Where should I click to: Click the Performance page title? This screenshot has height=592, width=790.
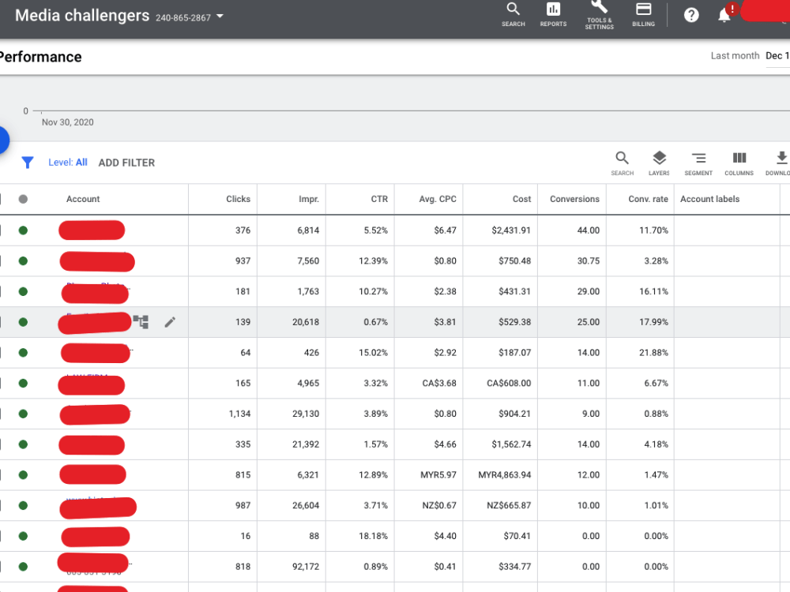pos(40,57)
